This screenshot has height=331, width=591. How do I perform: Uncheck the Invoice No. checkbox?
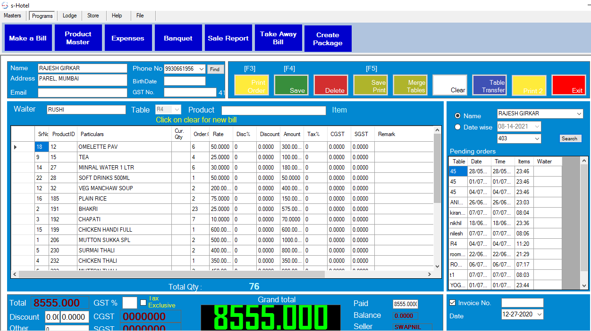point(453,303)
